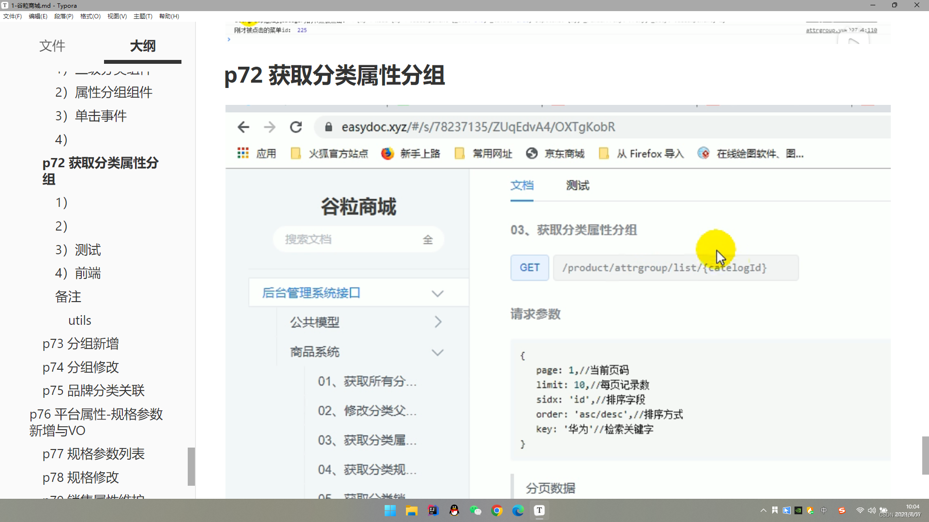This screenshot has width=929, height=522.
Task: Go to outline item 4）前端
Action: (x=78, y=273)
